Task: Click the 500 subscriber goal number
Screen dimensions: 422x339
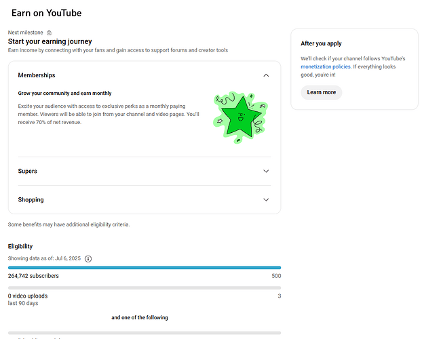Action: tap(276, 276)
